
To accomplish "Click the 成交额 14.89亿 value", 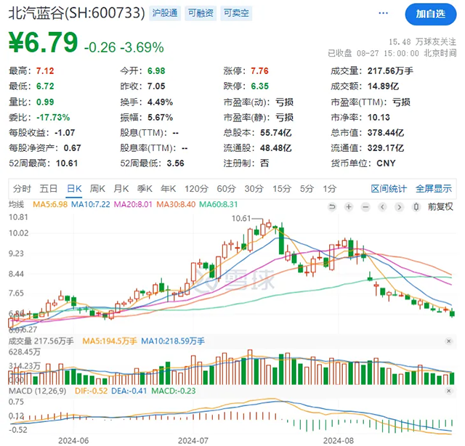I will (383, 86).
